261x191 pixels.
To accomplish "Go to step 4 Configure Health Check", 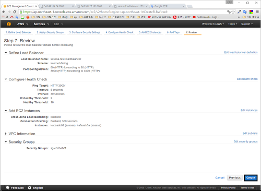I will point(120,32).
